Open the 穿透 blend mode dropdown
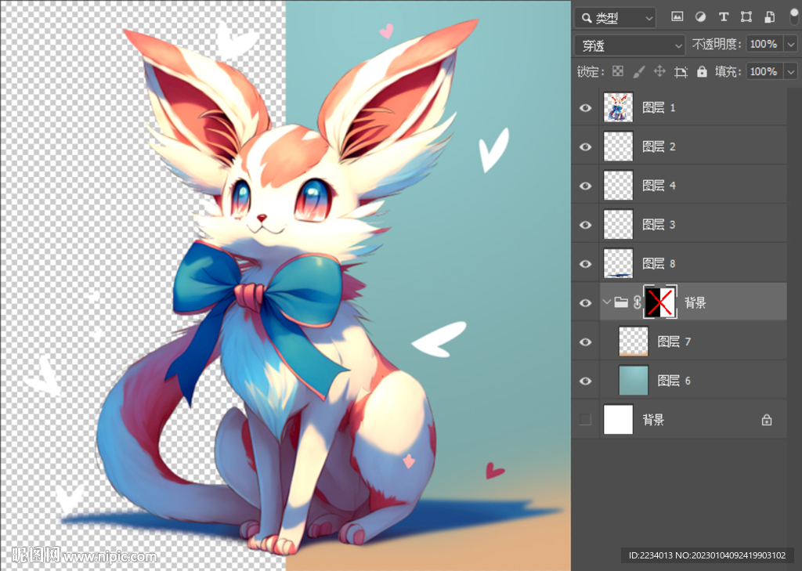802x571 pixels. (x=630, y=45)
